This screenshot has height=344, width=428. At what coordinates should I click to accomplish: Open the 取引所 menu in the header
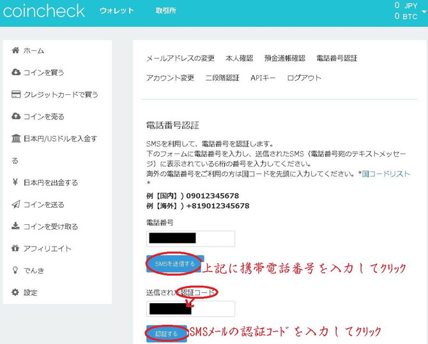pyautogui.click(x=165, y=11)
